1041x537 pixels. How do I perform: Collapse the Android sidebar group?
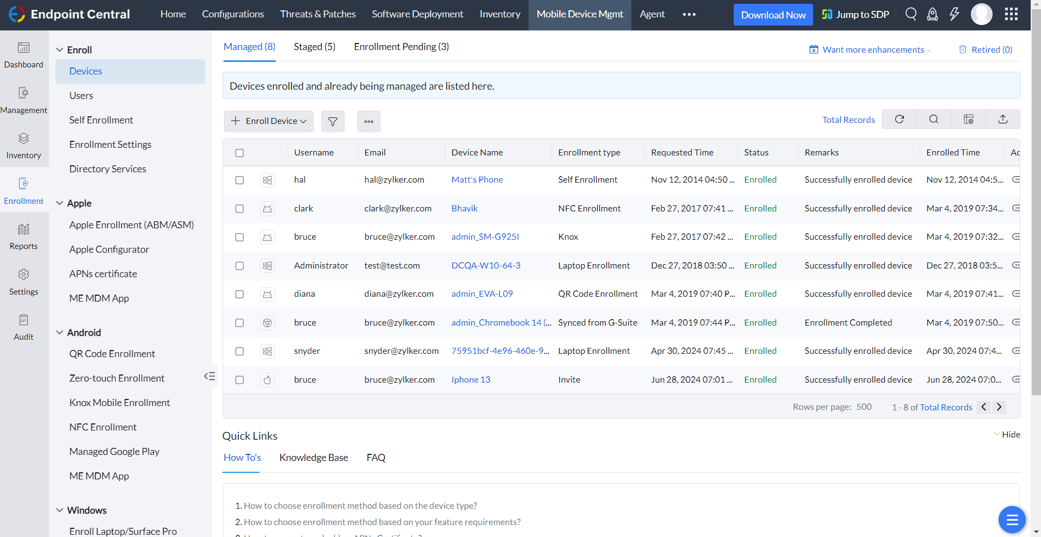[60, 333]
